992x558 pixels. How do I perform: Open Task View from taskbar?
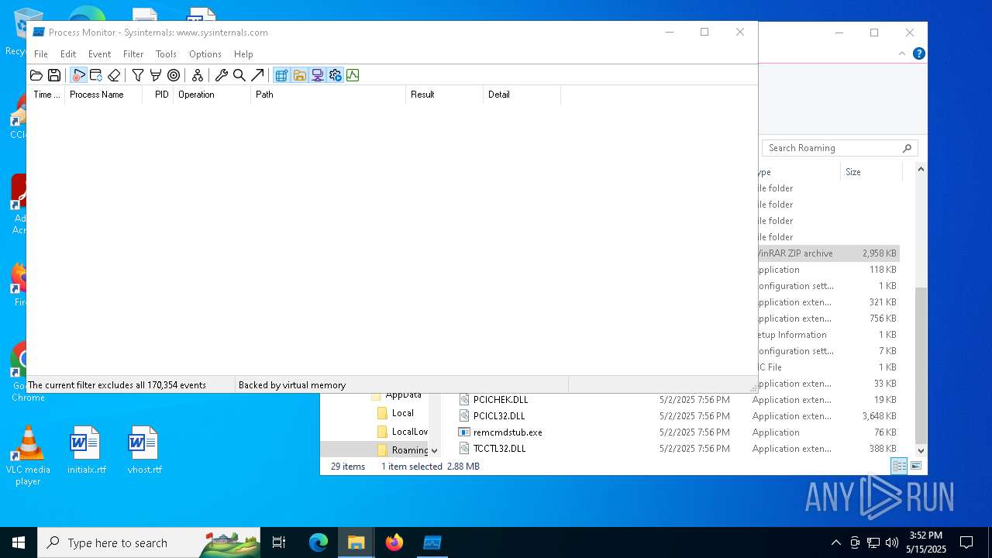279,542
